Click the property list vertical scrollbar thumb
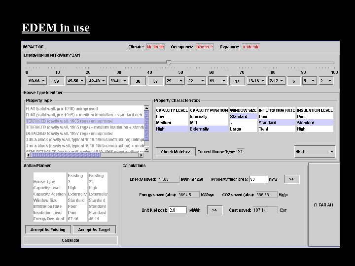Screen dimensions: 355x266 (x=146, y=126)
